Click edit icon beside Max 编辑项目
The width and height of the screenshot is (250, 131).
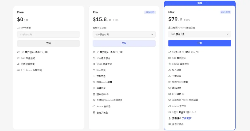click(169, 88)
